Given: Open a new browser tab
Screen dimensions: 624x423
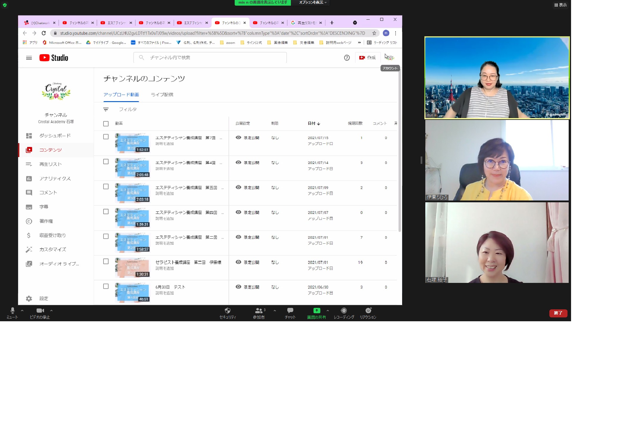Looking at the screenshot, I should click(332, 23).
